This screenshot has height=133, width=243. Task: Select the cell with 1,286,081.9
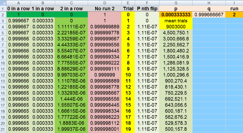(176, 63)
